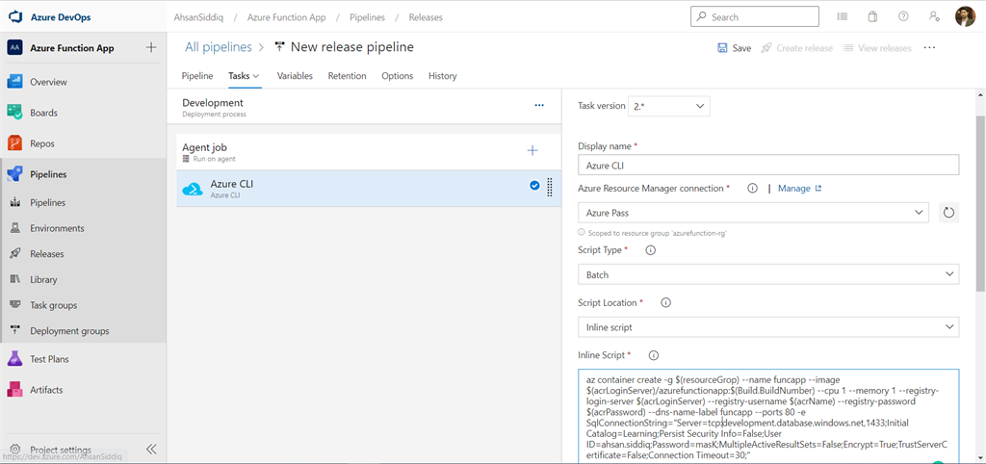The height and width of the screenshot is (464, 986).
Task: Refresh the Azure Resource Manager connection list
Action: [948, 213]
